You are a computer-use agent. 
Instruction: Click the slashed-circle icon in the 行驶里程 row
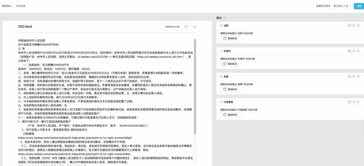354,102
